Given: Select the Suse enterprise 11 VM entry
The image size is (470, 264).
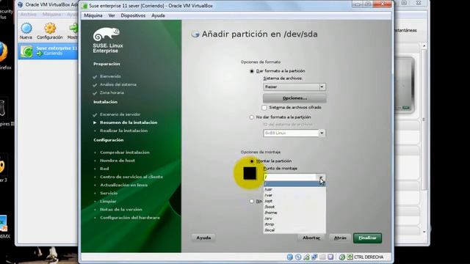Looking at the screenshot, I should tap(48, 51).
